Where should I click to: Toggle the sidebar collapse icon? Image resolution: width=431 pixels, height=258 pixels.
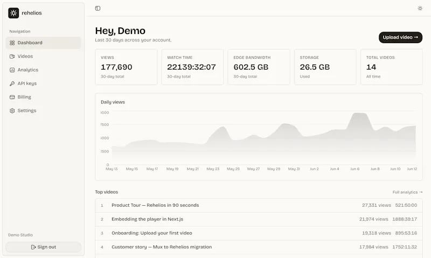pos(98,8)
